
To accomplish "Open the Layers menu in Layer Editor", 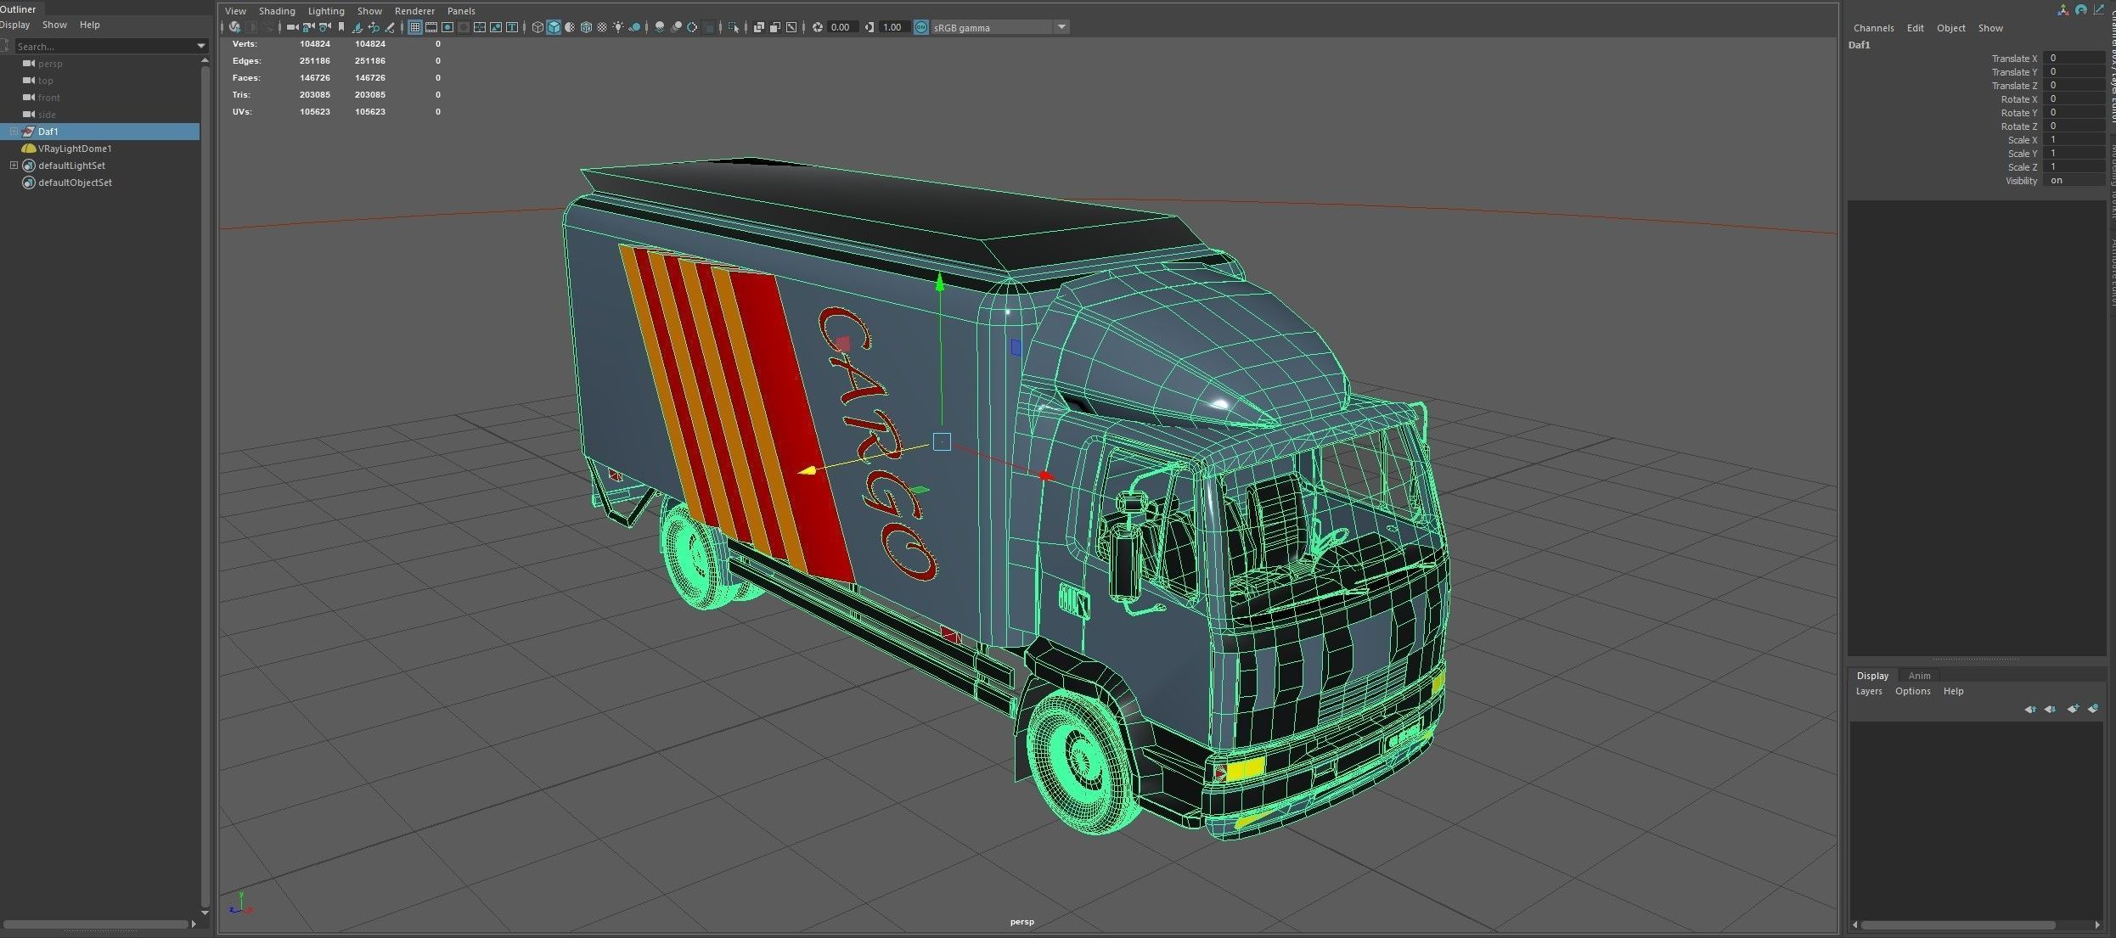I will (x=1869, y=691).
